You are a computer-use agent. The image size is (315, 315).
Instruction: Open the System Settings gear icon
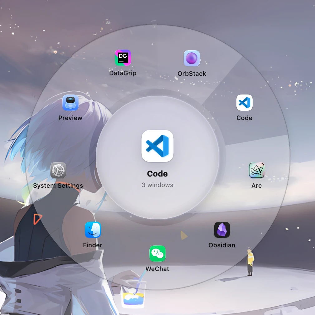tap(58, 170)
